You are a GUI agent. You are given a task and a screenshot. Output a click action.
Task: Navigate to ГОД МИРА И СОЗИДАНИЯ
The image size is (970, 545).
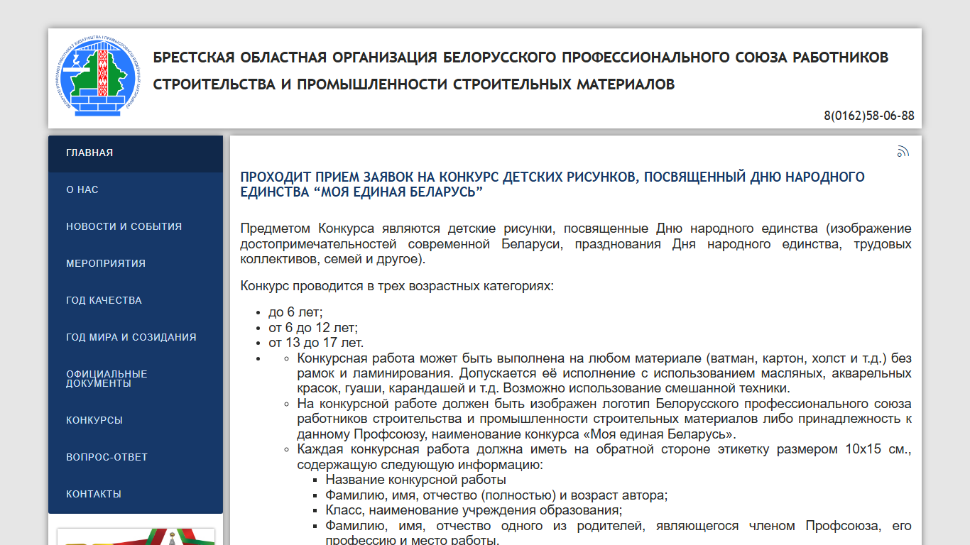click(136, 338)
